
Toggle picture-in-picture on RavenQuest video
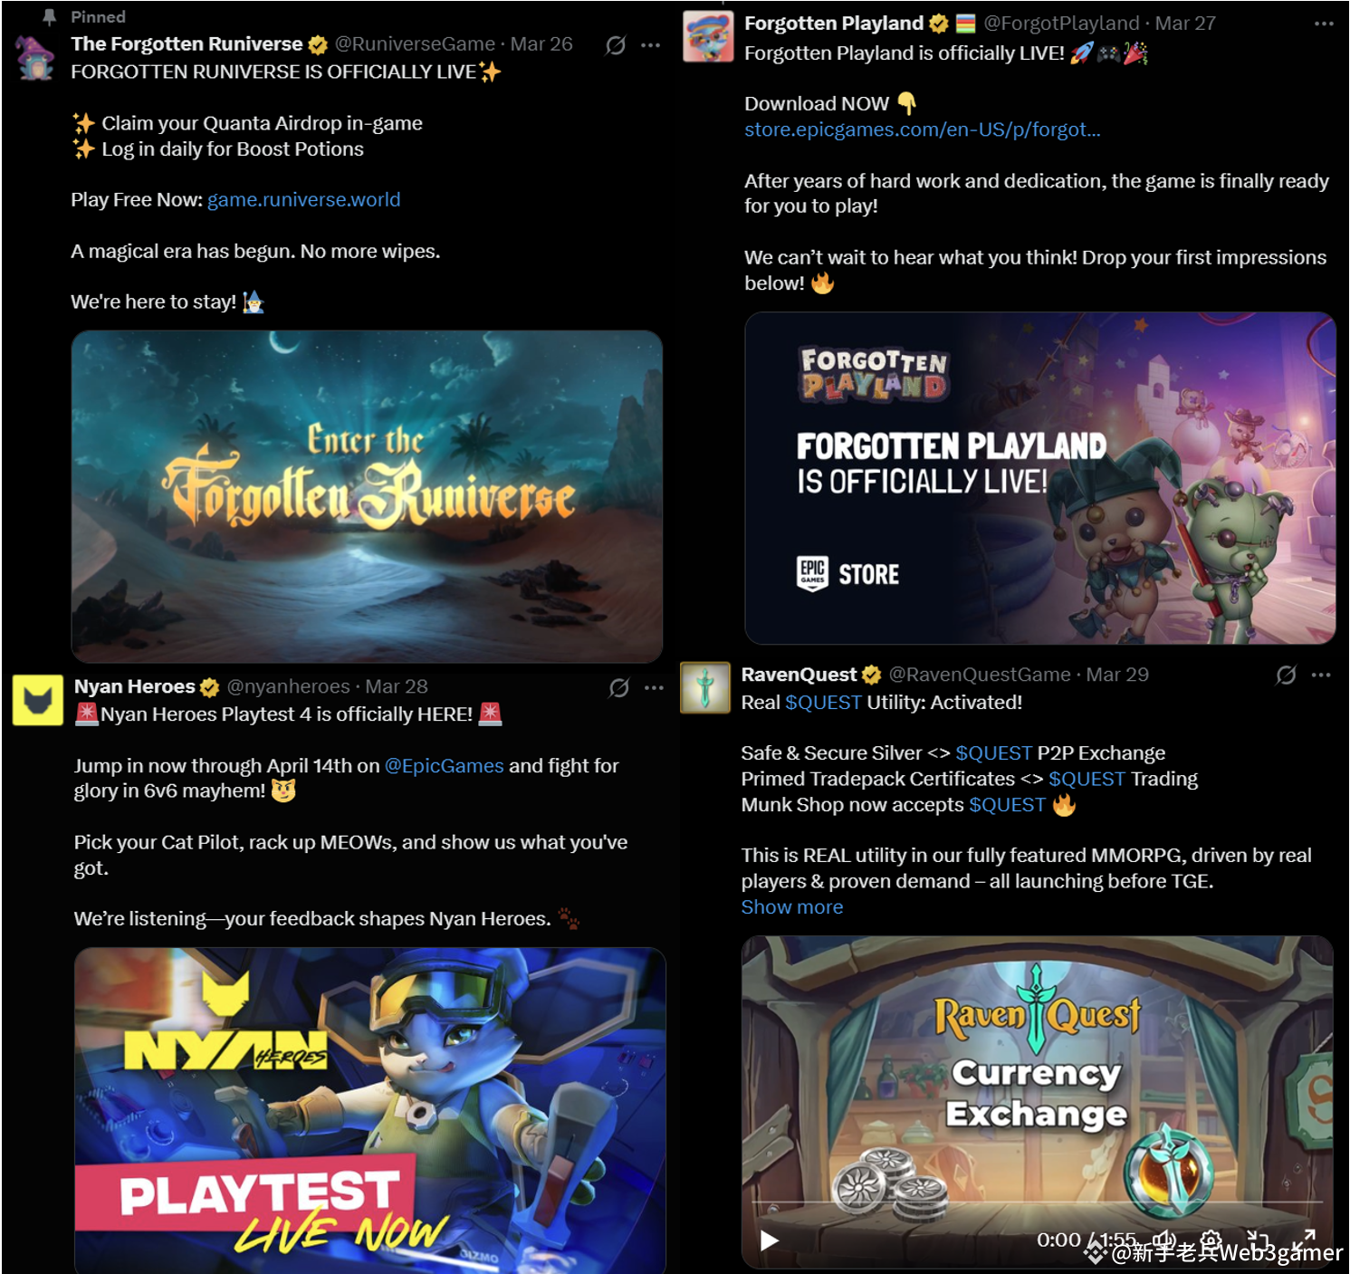point(1258,1240)
